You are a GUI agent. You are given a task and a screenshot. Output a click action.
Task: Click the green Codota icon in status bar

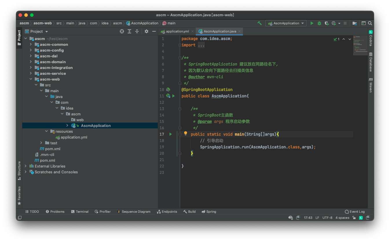click(x=361, y=218)
